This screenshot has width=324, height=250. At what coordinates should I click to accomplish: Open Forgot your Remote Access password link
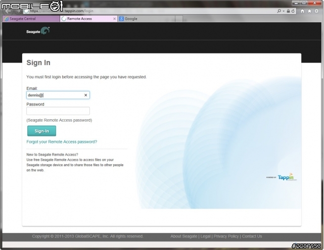click(62, 142)
